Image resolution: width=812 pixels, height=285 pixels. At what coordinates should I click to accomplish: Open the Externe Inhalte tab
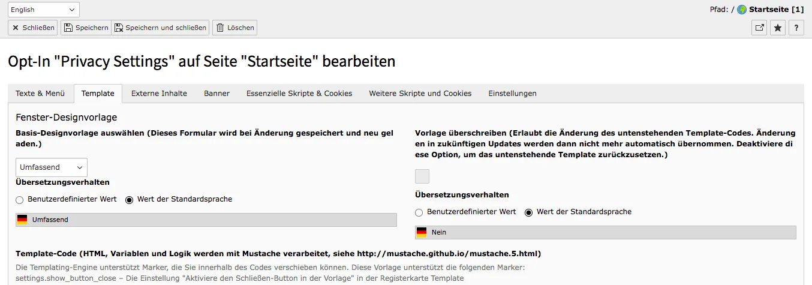159,94
